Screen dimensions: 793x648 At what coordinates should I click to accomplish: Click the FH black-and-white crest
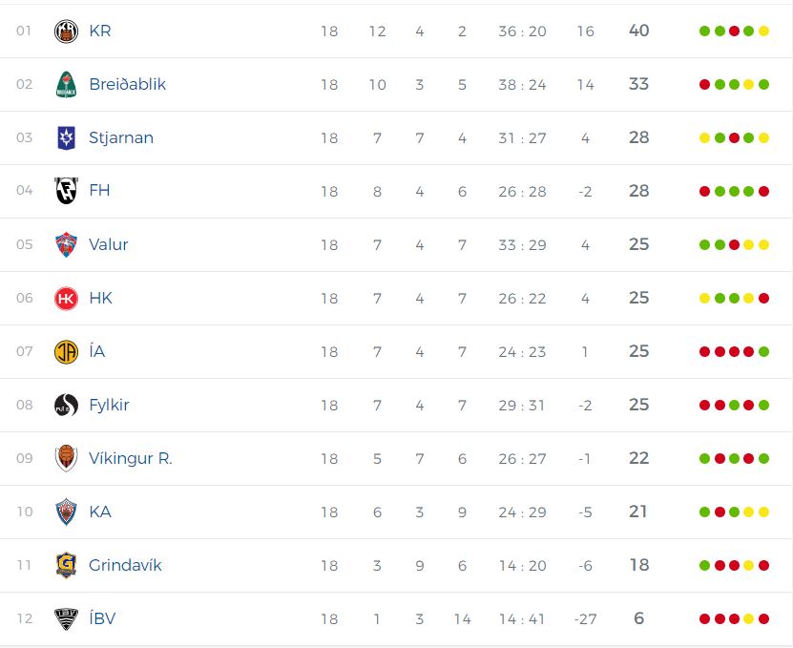pyautogui.click(x=66, y=191)
